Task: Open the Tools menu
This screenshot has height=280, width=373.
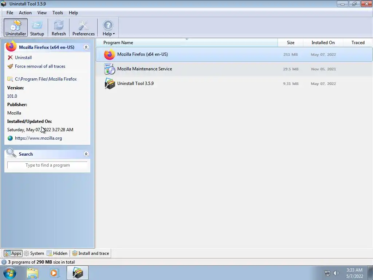Action: tap(58, 13)
